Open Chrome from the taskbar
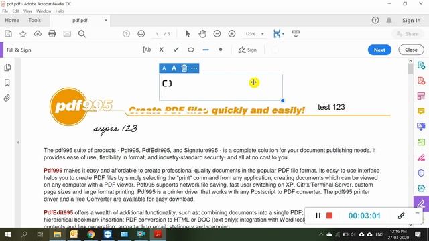429x241 pixels. pos(91,234)
